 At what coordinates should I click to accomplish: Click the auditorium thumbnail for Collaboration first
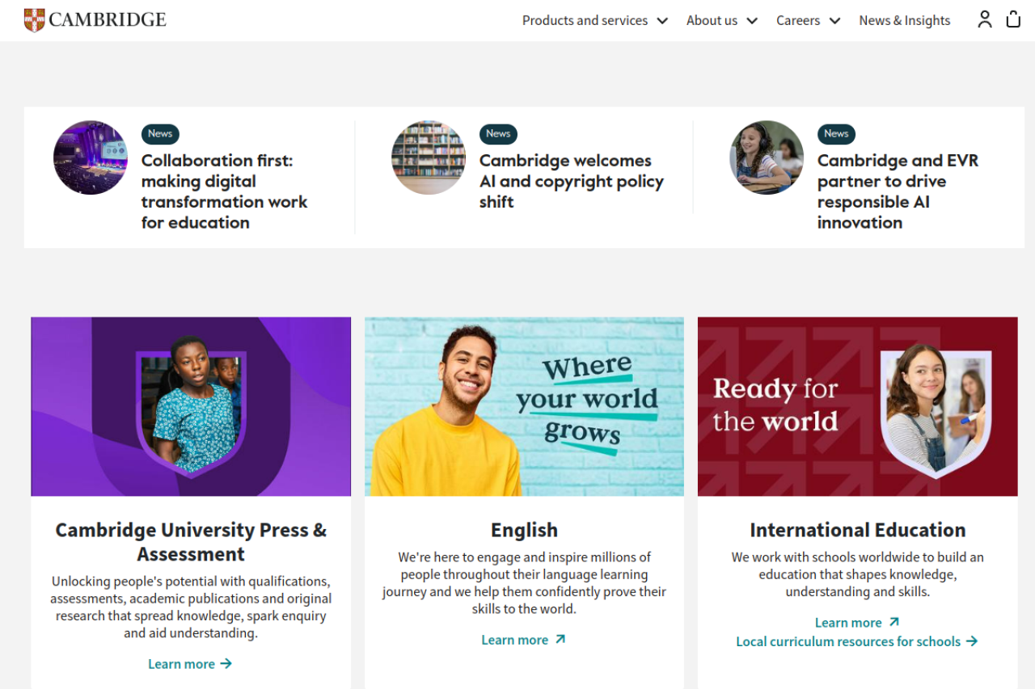coord(91,158)
